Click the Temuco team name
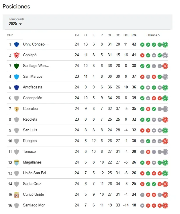This screenshot has width=180, height=214. click(29, 152)
